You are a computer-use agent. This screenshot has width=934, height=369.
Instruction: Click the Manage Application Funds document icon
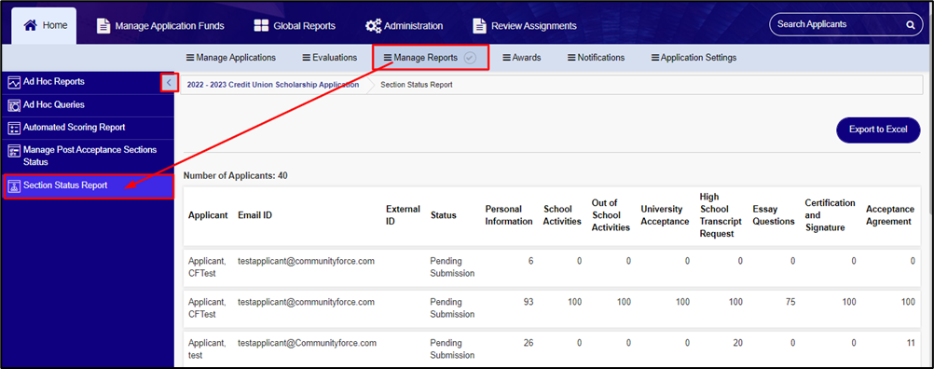point(103,25)
